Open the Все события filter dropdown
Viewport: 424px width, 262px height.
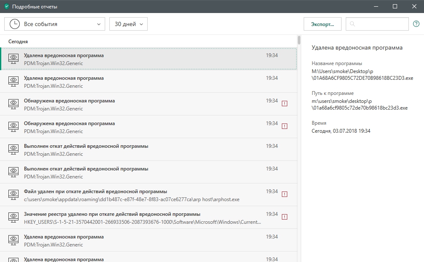click(x=55, y=24)
